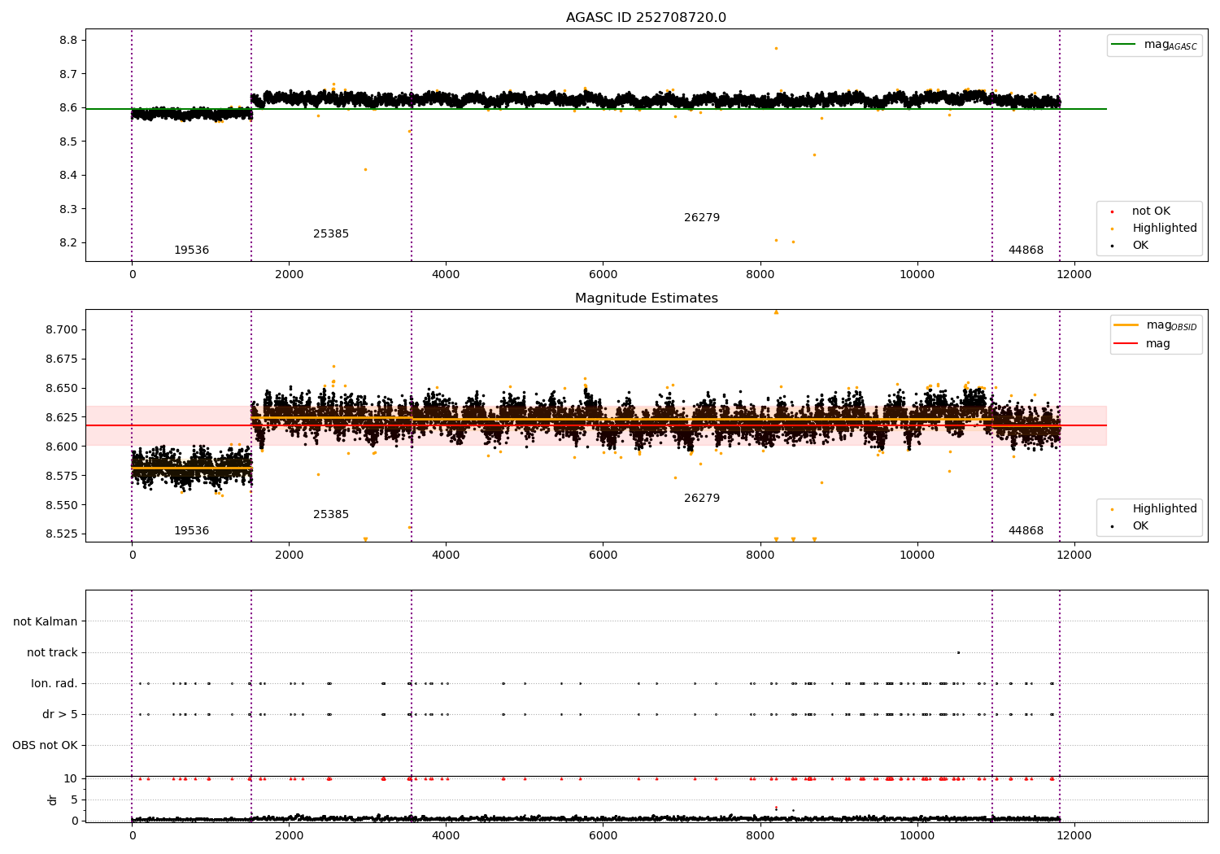
Task: Click x-axis tick 8000 under the bottom plot
Action: (760, 834)
